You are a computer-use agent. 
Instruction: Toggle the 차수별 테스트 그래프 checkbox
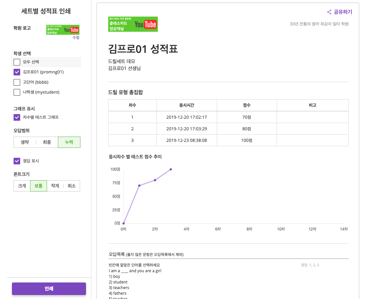tap(17, 117)
